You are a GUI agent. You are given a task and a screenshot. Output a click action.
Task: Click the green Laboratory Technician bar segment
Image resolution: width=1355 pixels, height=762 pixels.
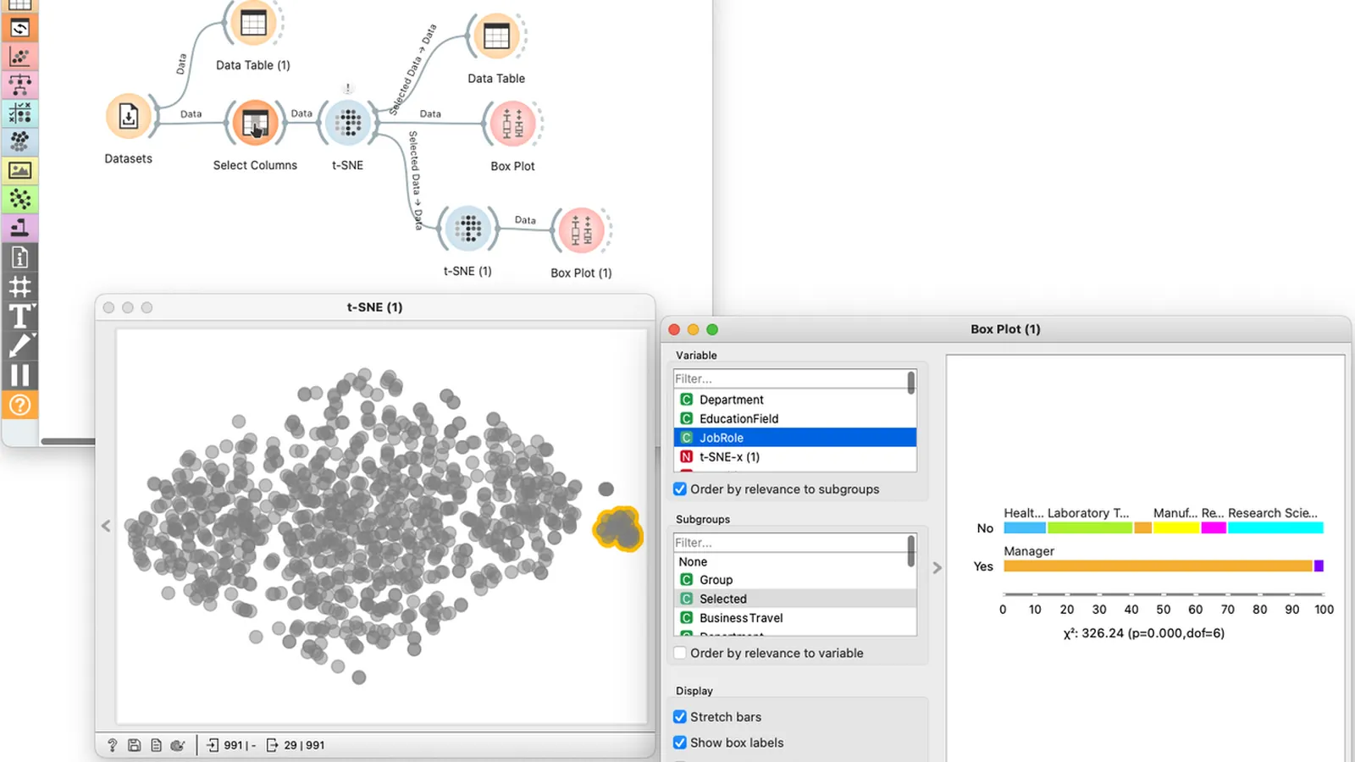(1090, 527)
